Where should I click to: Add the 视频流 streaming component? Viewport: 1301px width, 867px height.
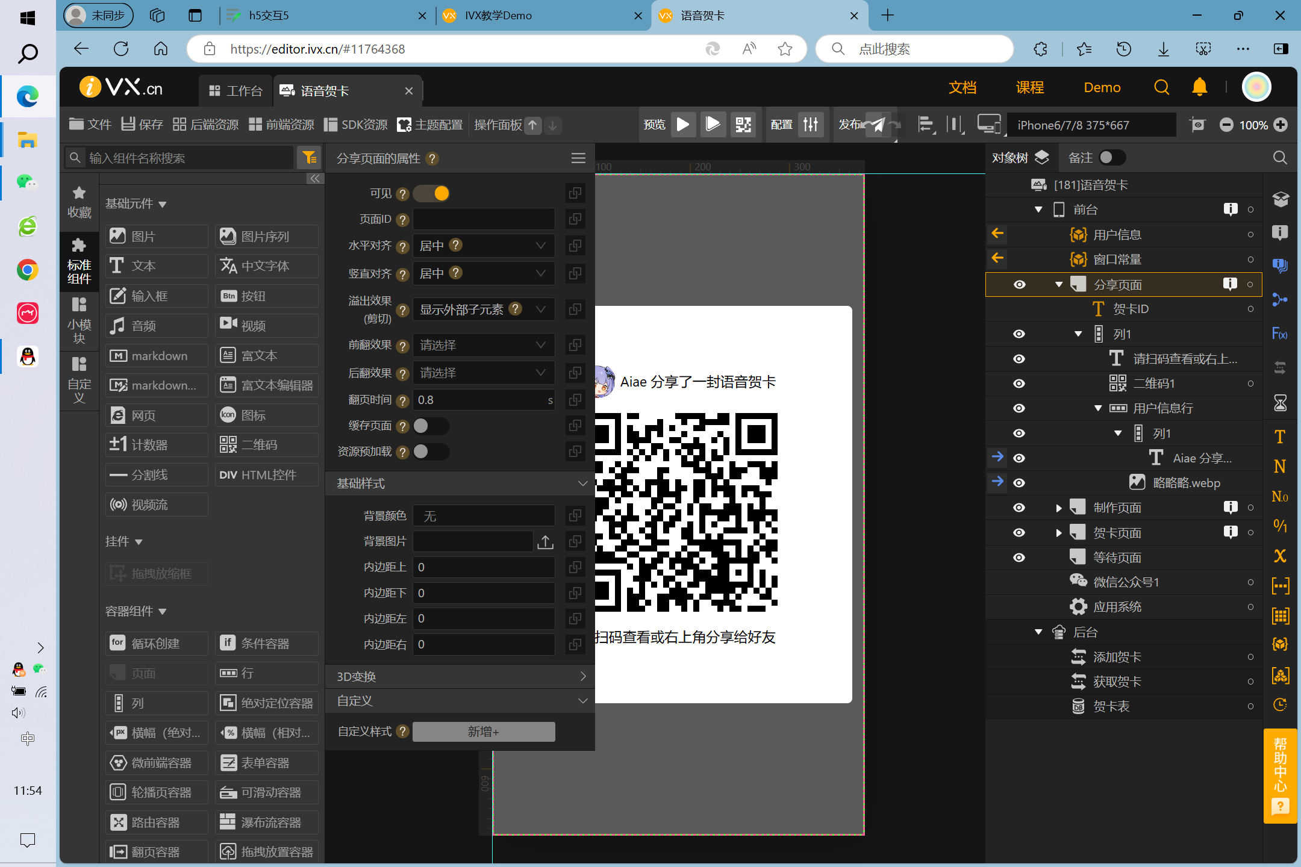coord(157,505)
